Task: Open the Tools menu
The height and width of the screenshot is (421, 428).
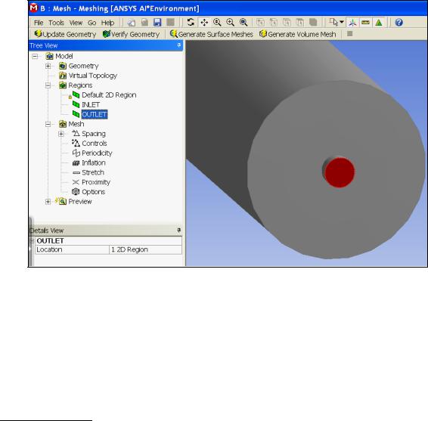Action: 56,23
